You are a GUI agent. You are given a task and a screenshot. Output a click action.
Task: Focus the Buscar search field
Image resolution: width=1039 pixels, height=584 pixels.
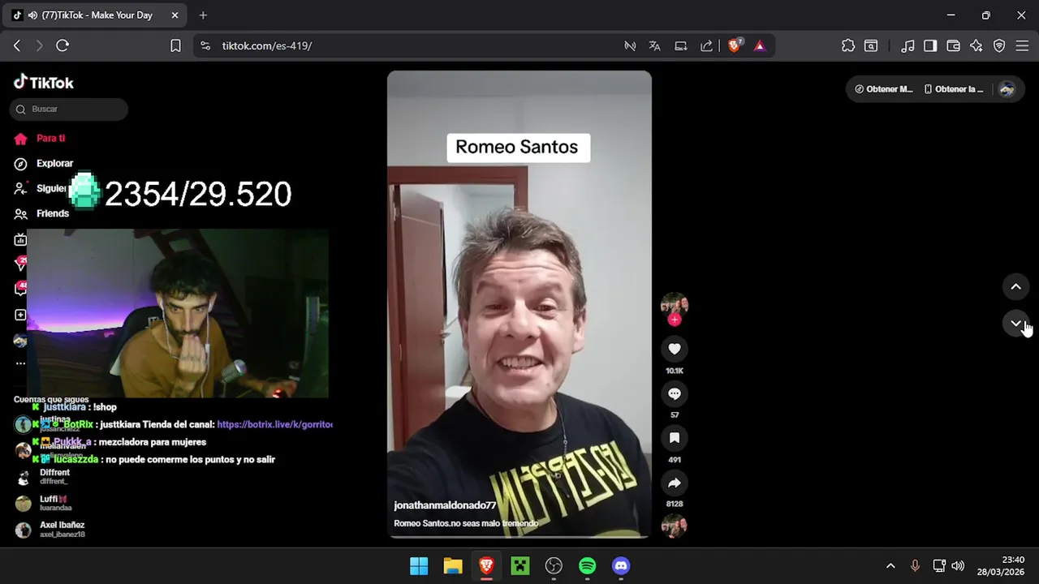[x=69, y=109]
